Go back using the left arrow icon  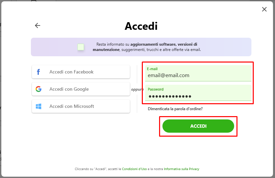(38, 25)
